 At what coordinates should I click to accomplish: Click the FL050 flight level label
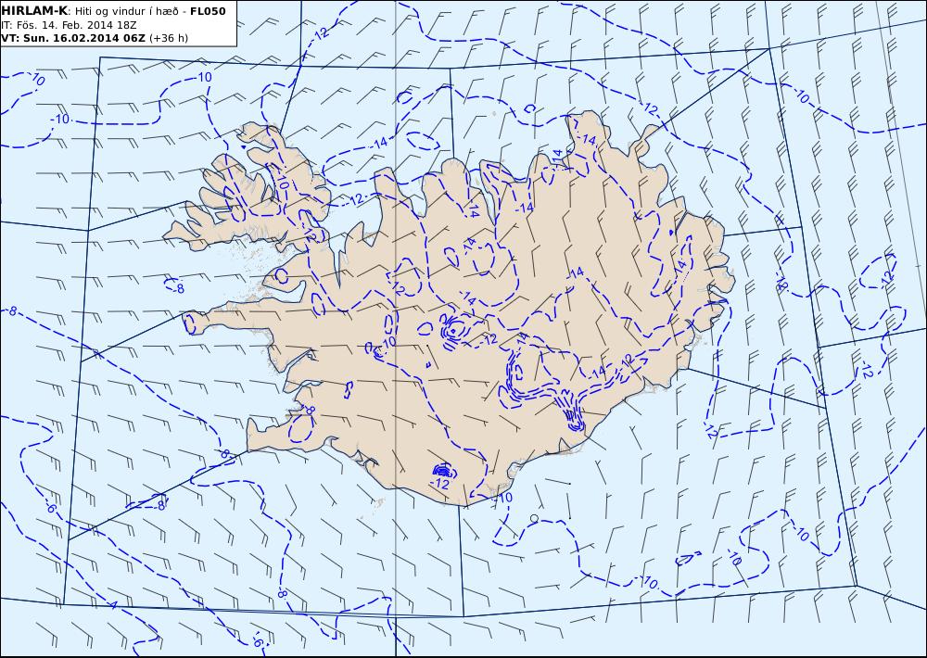click(x=208, y=11)
